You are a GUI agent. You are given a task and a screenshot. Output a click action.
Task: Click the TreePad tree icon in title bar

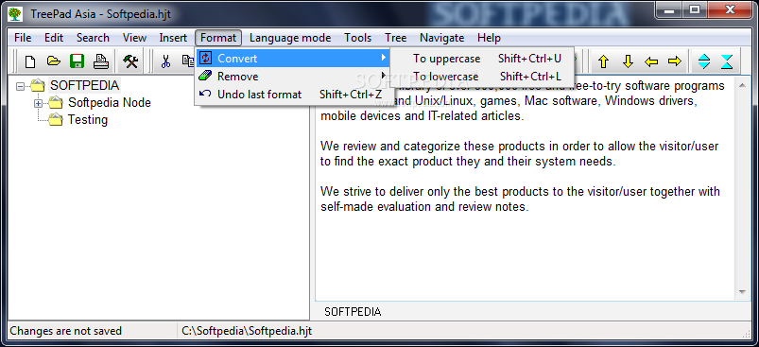[x=15, y=13]
